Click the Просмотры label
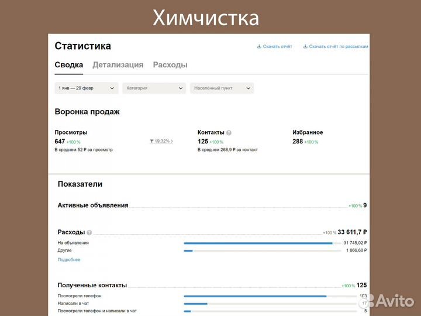The image size is (421, 316). point(71,132)
